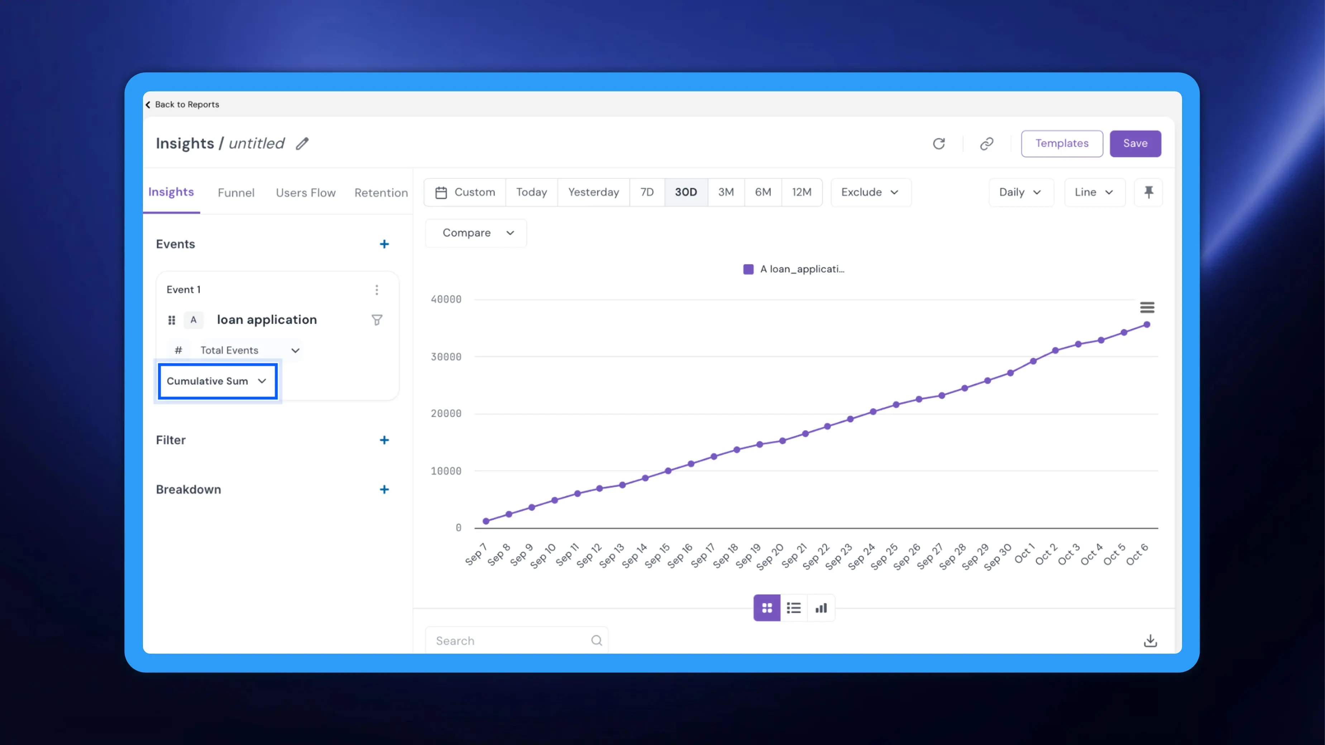Open the Total Events dropdown
Screen dimensions: 1325x745
pyautogui.click(x=250, y=351)
